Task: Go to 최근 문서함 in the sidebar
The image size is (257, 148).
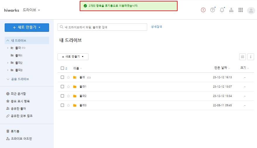Action: [x=16, y=94]
